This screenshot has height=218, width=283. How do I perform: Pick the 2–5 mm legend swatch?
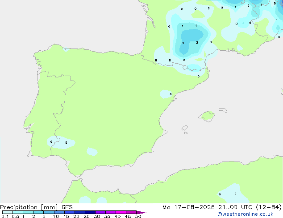pyautogui.click(x=38, y=212)
